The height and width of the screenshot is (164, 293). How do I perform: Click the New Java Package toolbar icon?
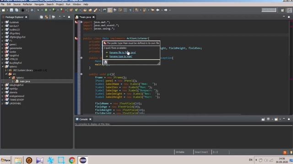point(71,10)
